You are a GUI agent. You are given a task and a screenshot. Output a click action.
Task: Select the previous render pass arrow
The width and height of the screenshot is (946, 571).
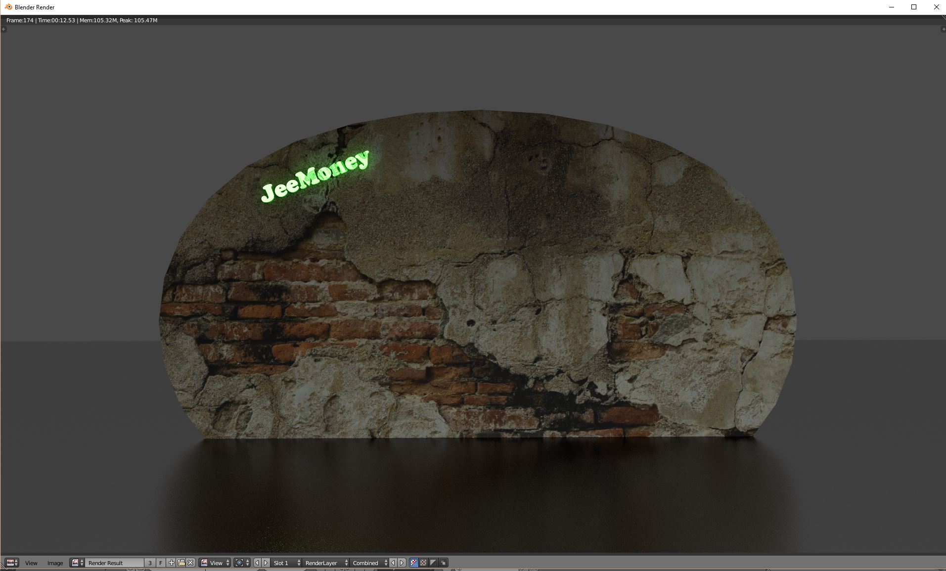(x=394, y=563)
